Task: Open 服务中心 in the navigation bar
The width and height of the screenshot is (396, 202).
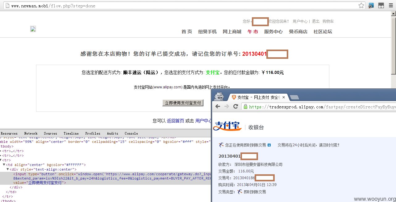Action: (273, 32)
